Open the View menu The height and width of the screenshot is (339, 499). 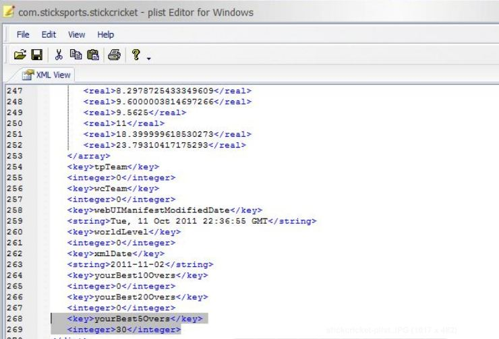click(77, 34)
